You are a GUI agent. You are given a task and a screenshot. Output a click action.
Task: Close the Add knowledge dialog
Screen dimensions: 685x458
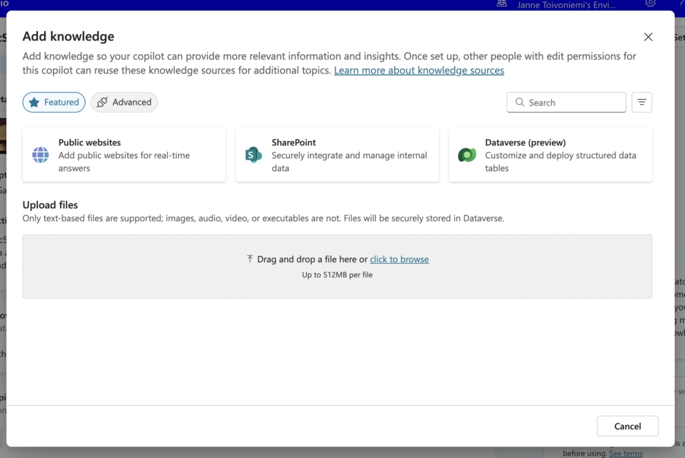pos(648,37)
